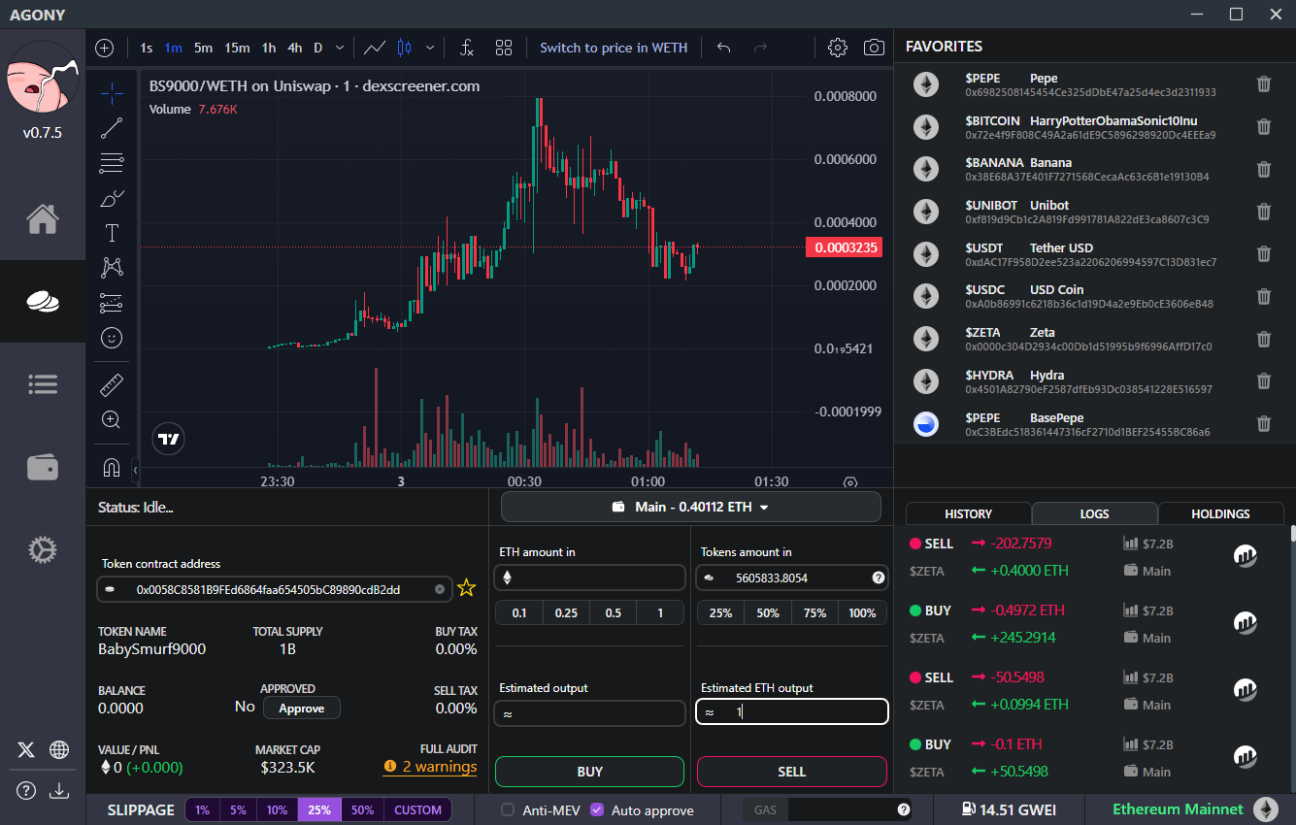1296x825 pixels.
Task: Set the tokens amount to 75%
Action: pyautogui.click(x=815, y=612)
